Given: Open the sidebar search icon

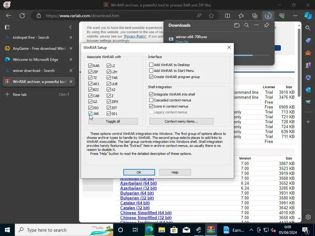Looking at the screenshot, I should click(x=308, y=28).
